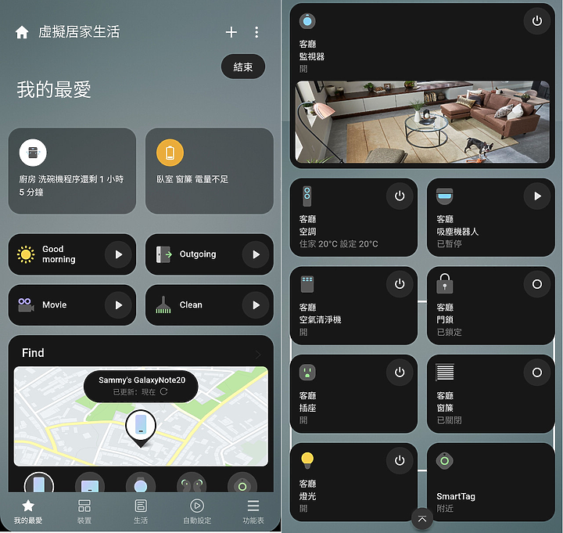
Task: Select the SmartTag device under Find map
Action: [242, 484]
